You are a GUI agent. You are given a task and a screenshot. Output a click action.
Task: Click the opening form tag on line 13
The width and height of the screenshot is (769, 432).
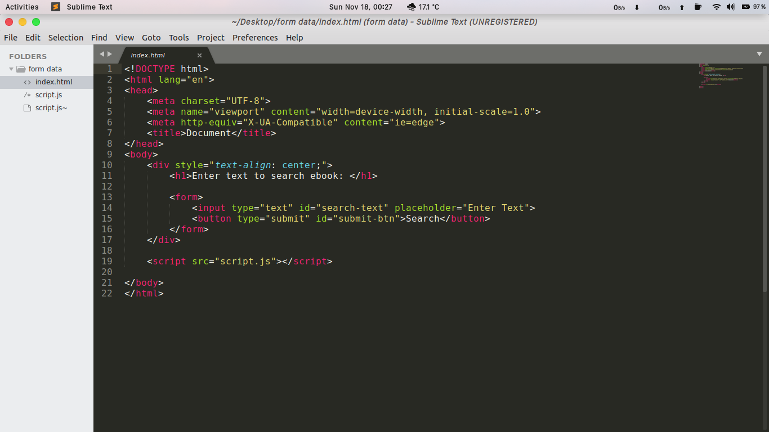click(186, 197)
